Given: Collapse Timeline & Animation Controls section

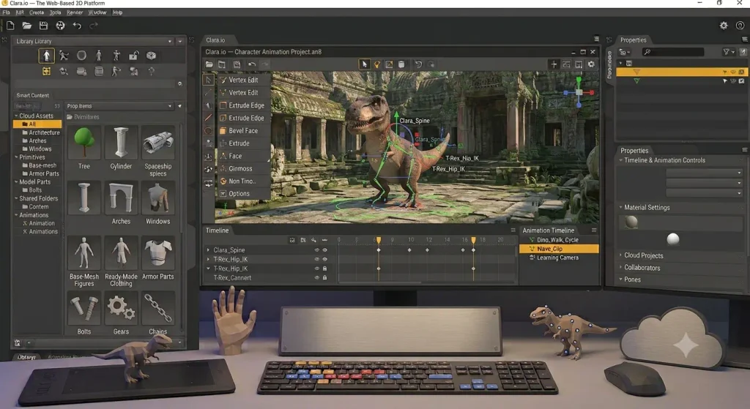Looking at the screenshot, I should click(621, 160).
